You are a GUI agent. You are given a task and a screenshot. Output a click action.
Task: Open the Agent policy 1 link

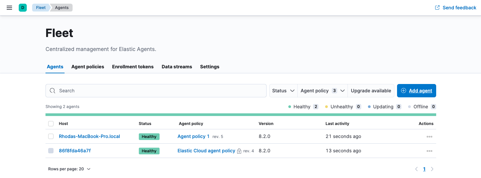(193, 136)
